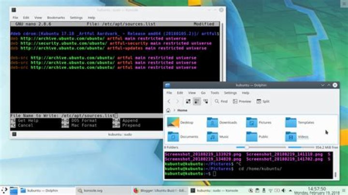Open the View menu in Dolphin
348x195 pixels.
192,93
